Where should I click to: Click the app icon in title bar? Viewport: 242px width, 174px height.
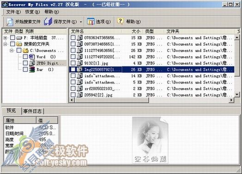(5, 5)
